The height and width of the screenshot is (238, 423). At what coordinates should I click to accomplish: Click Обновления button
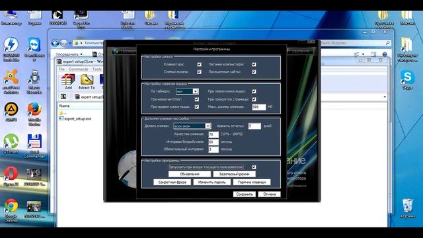[x=190, y=174]
